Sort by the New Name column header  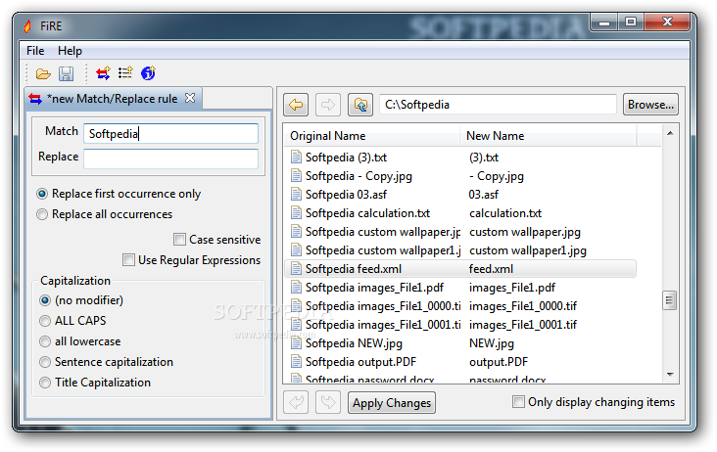click(548, 136)
